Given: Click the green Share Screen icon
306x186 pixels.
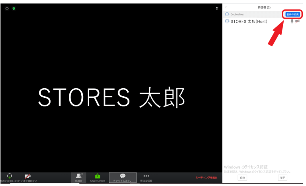Looking at the screenshot, I should pyautogui.click(x=98, y=176).
